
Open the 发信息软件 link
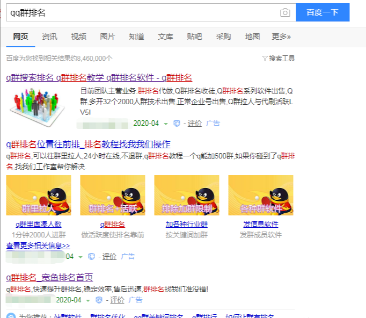[x=260, y=224]
